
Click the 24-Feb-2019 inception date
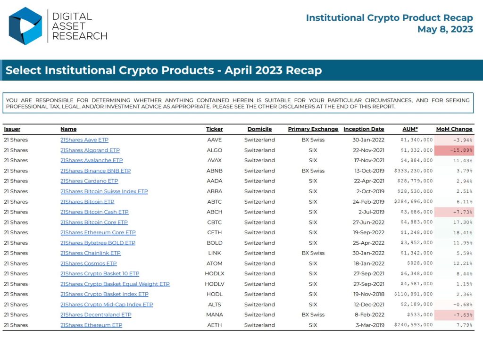point(368,202)
